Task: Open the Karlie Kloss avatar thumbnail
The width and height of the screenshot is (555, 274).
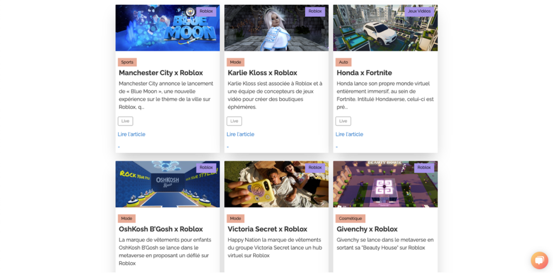Action: 276,28
